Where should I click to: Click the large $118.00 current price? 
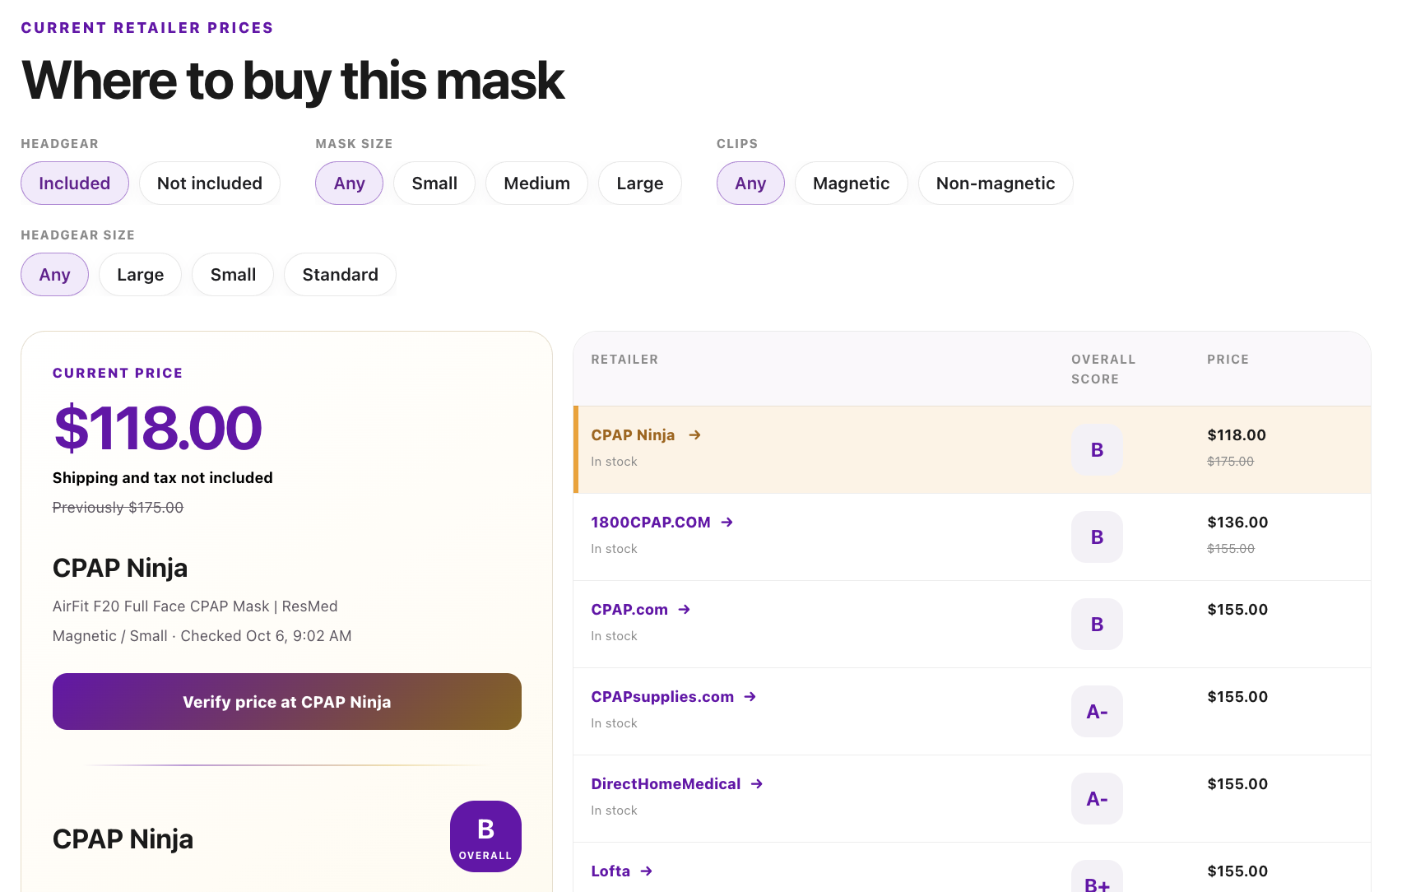point(157,428)
